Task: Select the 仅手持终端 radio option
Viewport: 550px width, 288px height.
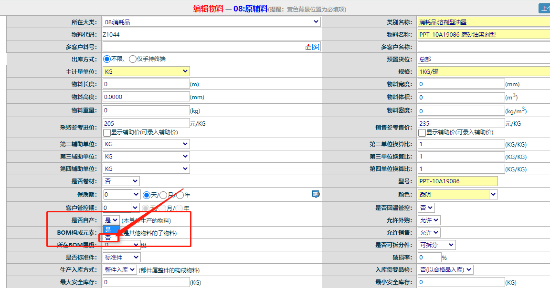Action: (132, 59)
